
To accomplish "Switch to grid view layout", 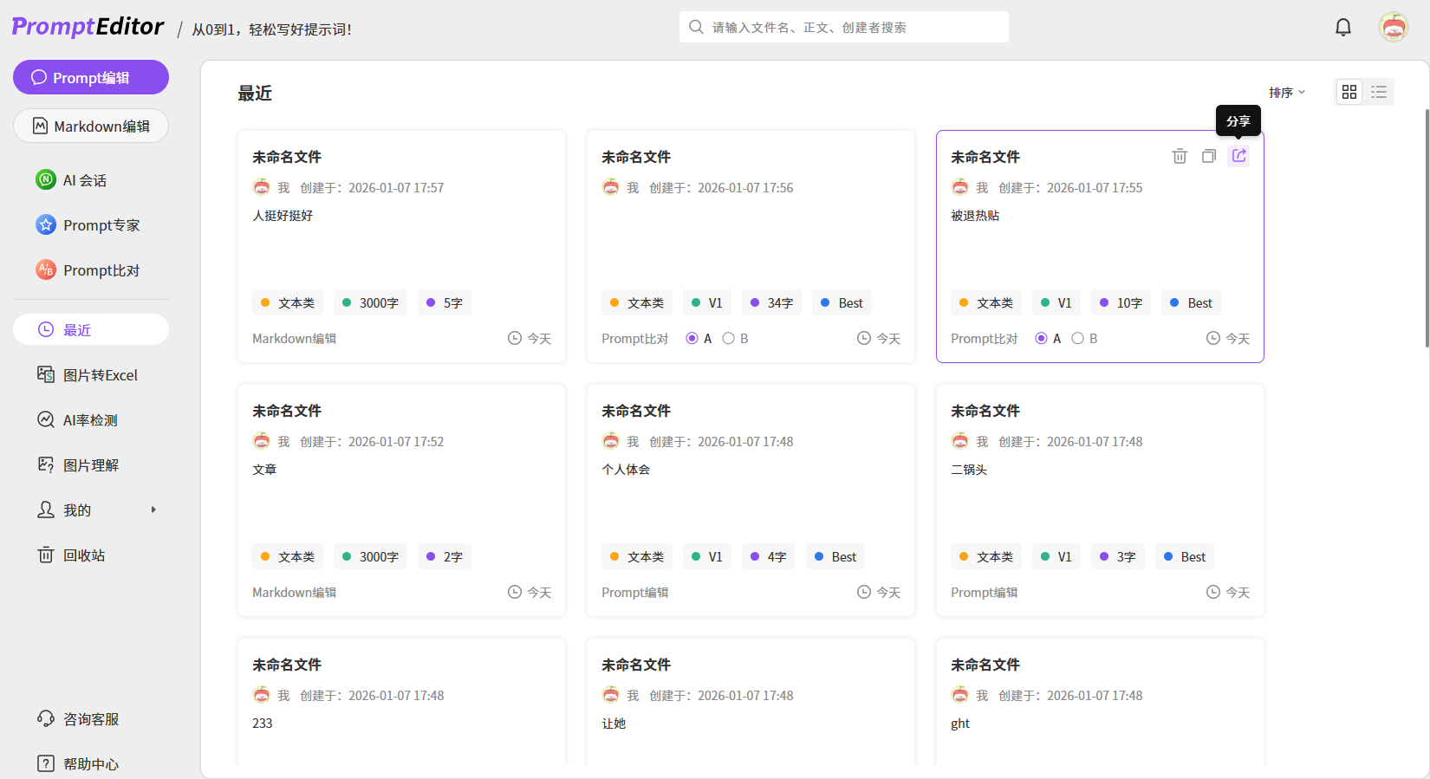I will (x=1349, y=92).
